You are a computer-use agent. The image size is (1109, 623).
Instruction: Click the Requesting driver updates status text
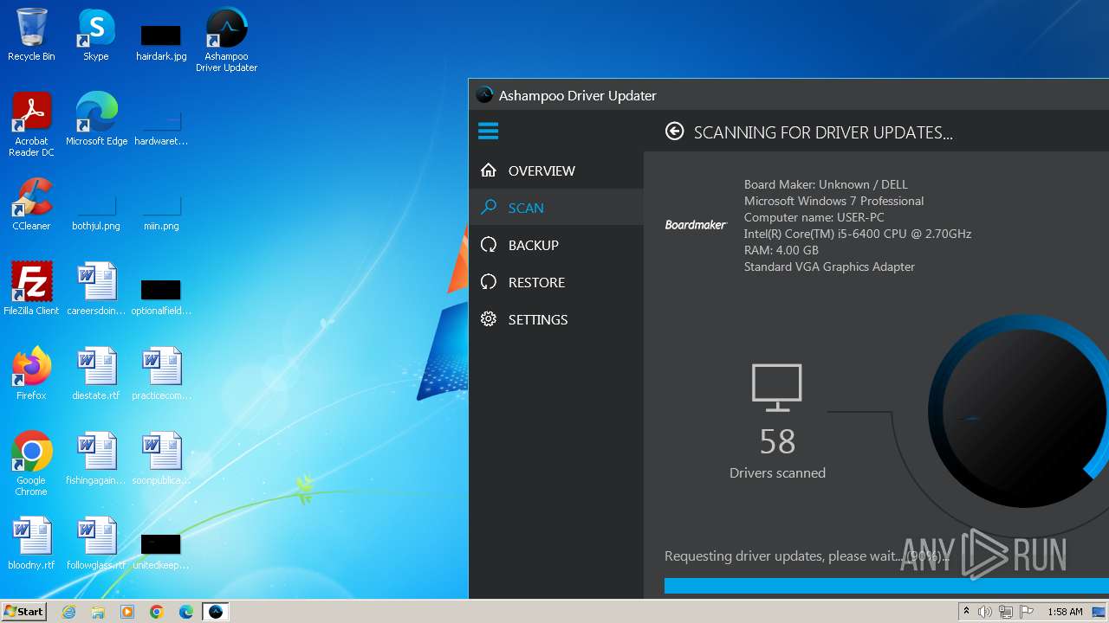click(x=805, y=556)
